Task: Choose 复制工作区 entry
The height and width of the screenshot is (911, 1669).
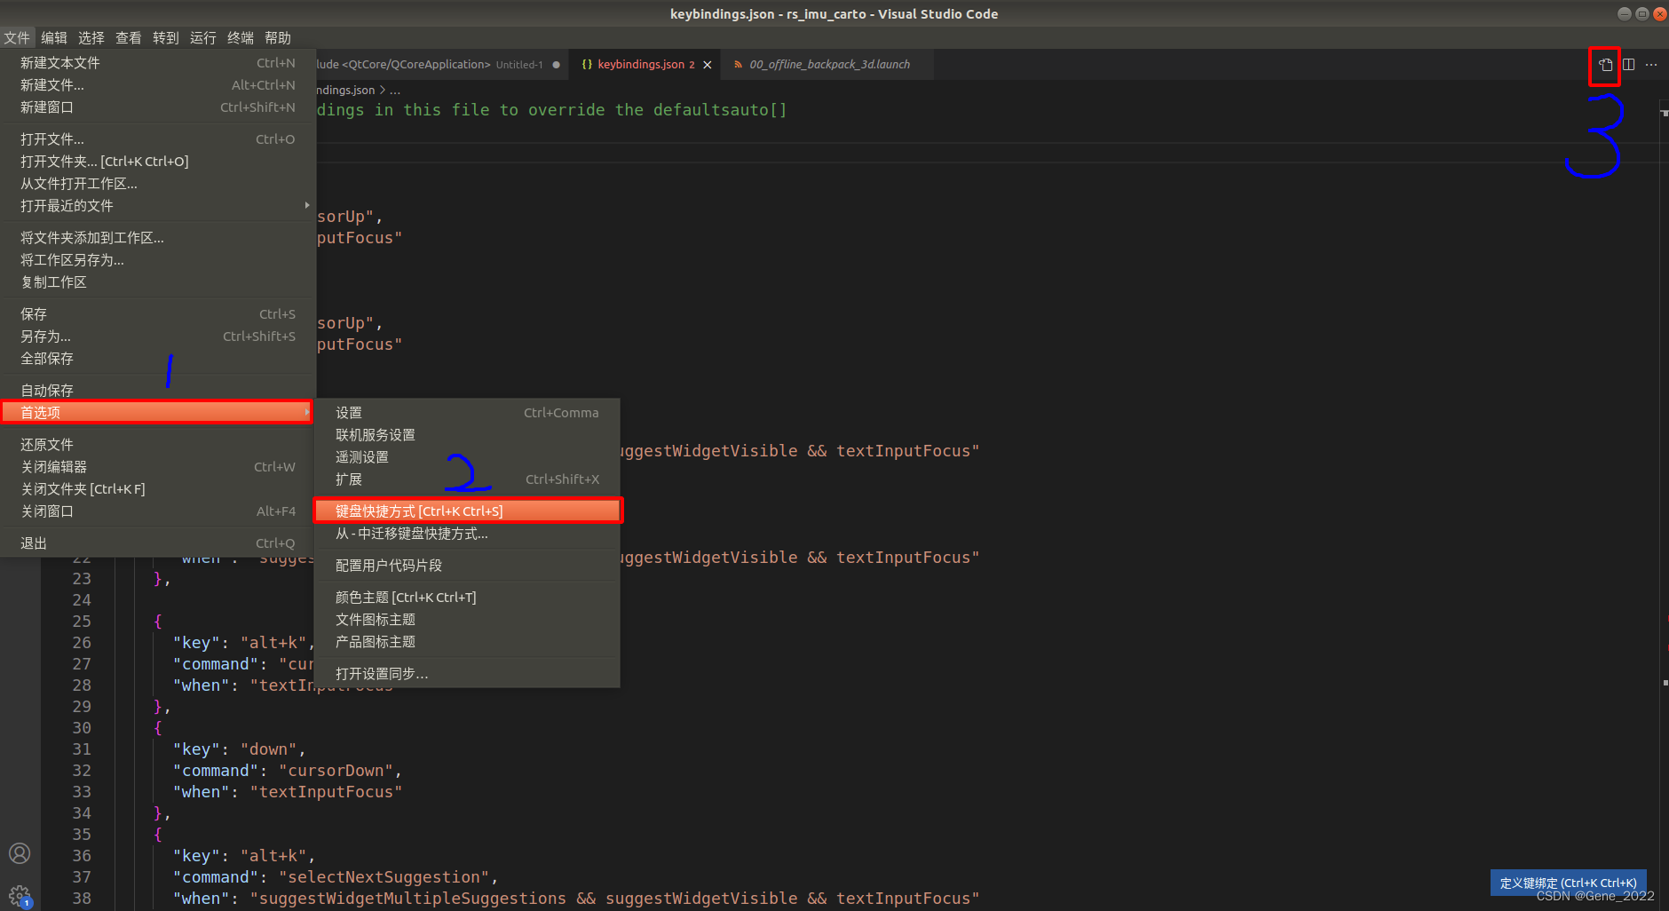Action: [158, 282]
